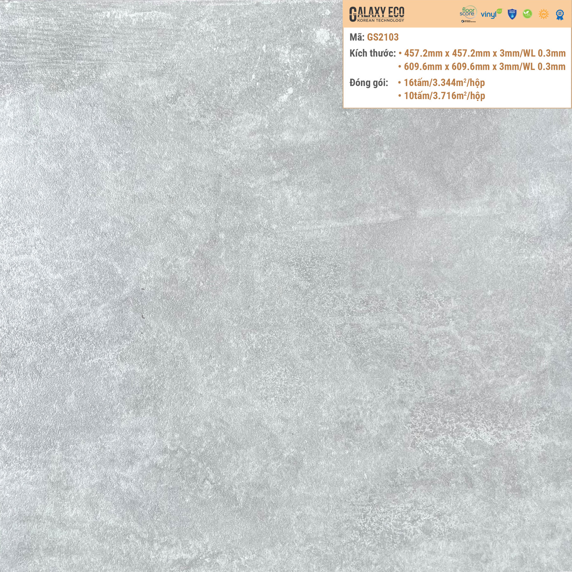
Task: Click the green Eco Friendly leaf icon
Action: point(528,14)
